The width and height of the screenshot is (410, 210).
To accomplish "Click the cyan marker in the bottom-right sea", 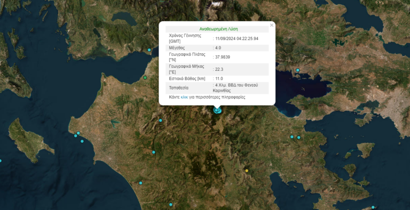I will click(x=373, y=207).
